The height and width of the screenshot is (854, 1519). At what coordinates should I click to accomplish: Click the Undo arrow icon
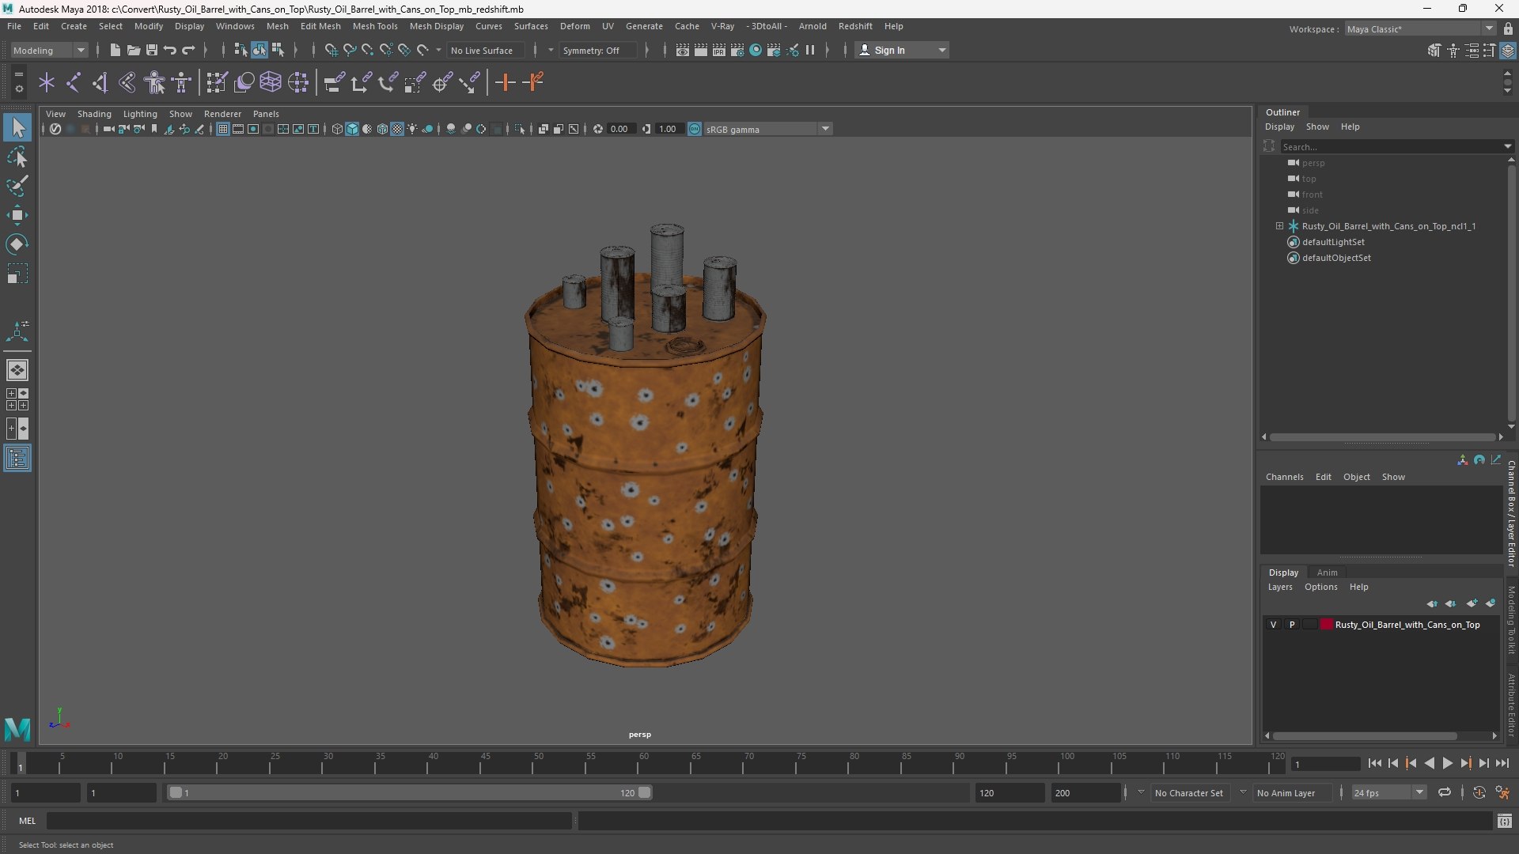coord(169,50)
